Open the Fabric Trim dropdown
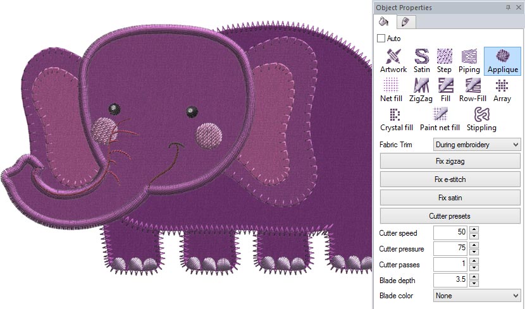This screenshot has height=309, width=525. (x=477, y=145)
